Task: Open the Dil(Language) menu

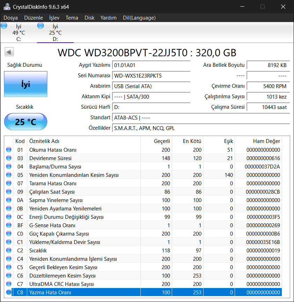Action: (x=139, y=18)
